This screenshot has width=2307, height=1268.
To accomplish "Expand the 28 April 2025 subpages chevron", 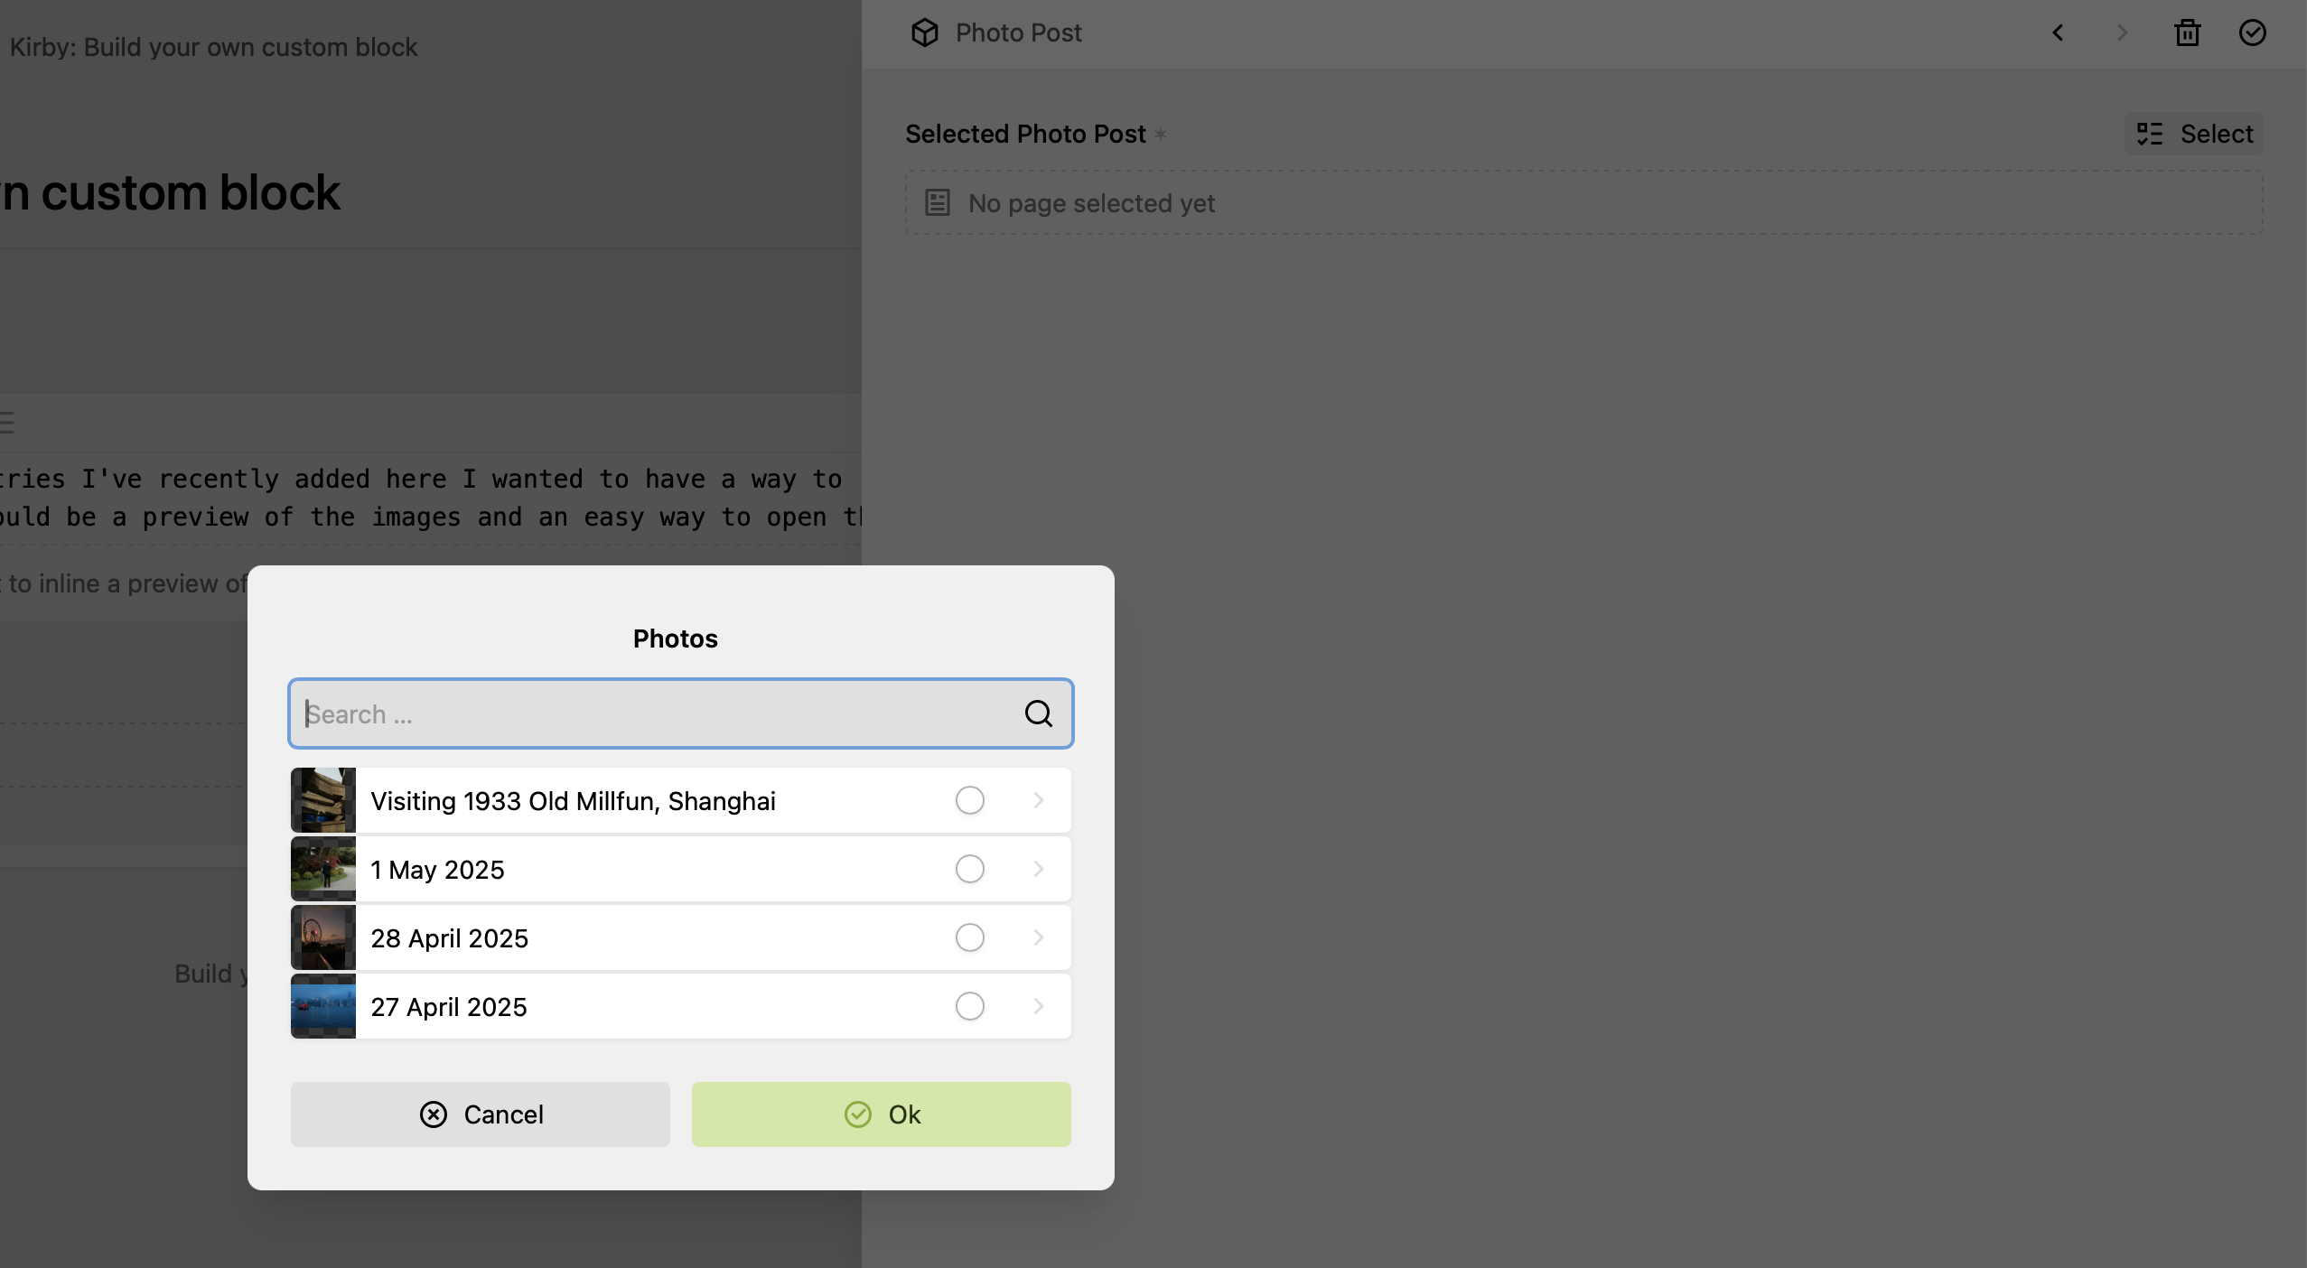I will pos(1038,937).
